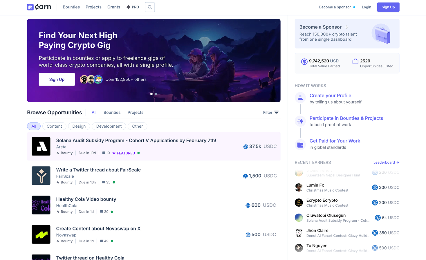Open Create your Profile link
Screen dimensions: 426x260
point(330,95)
